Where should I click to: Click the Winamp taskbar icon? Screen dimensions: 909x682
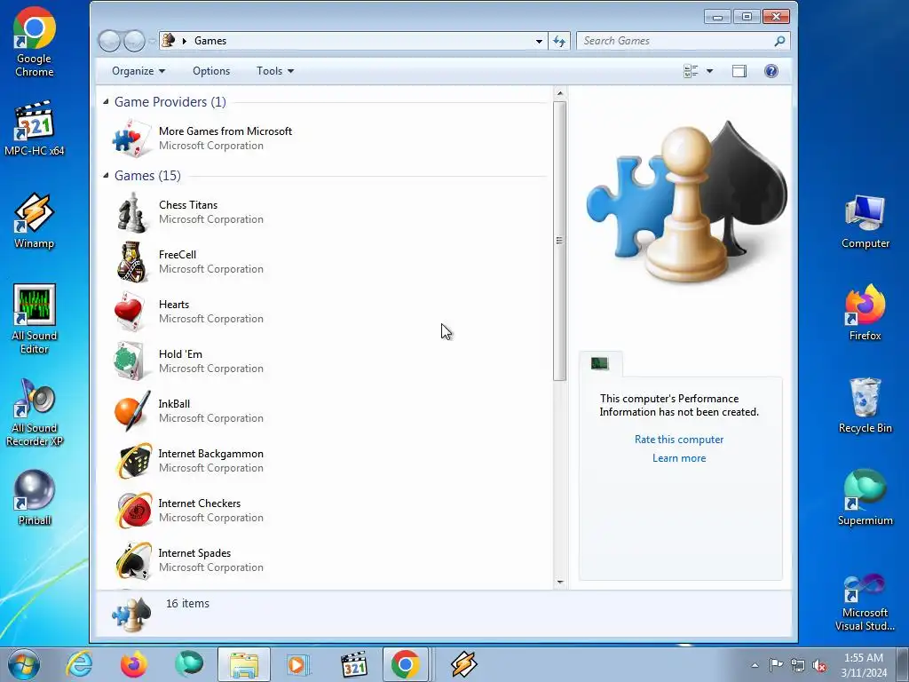[463, 664]
